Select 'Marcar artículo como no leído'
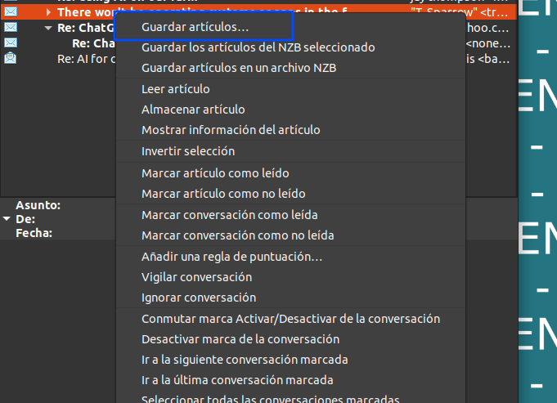The image size is (557, 403). click(x=290, y=194)
